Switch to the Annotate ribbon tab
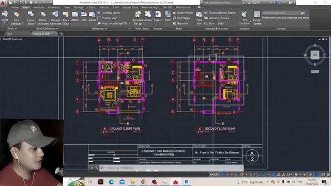Screen dimensions: 331x186 [39, 7]
